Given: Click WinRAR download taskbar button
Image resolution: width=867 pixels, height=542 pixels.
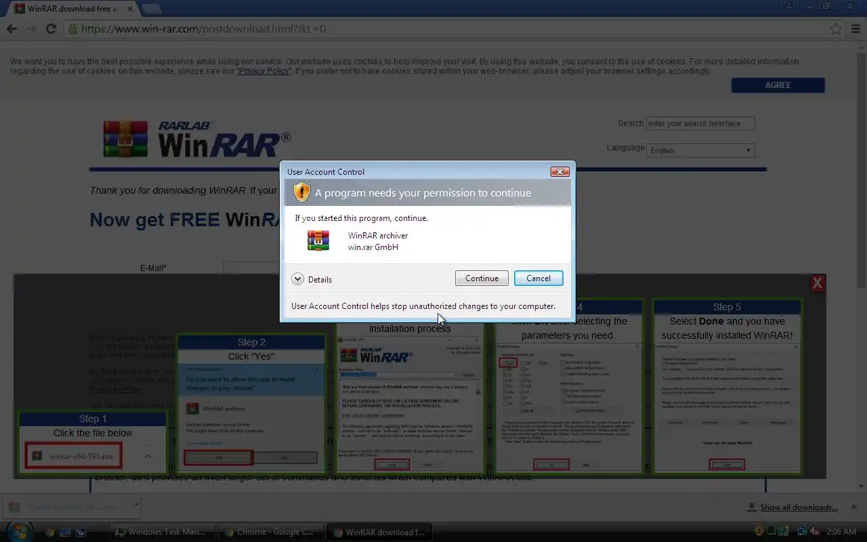Looking at the screenshot, I should click(379, 532).
